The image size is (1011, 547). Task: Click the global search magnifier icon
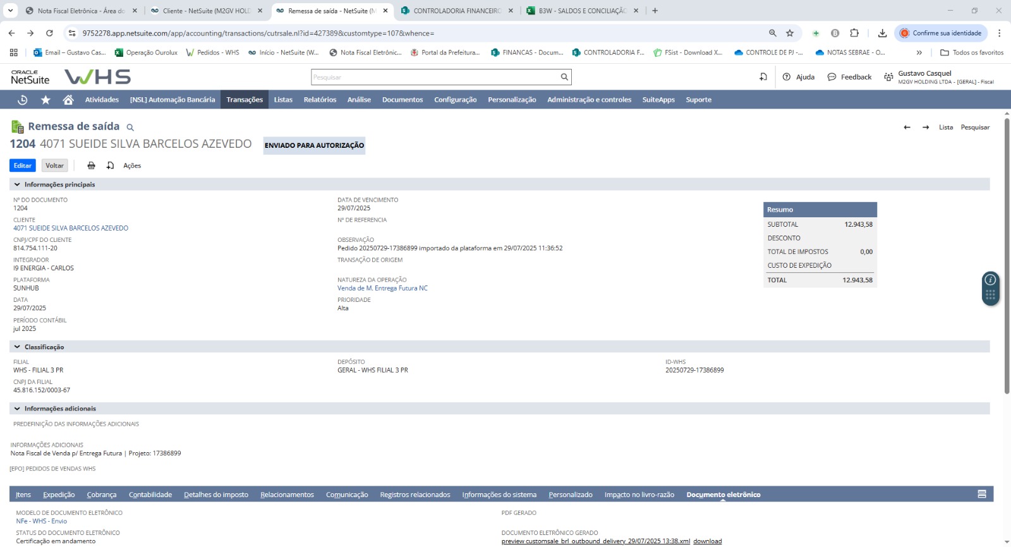coord(564,77)
